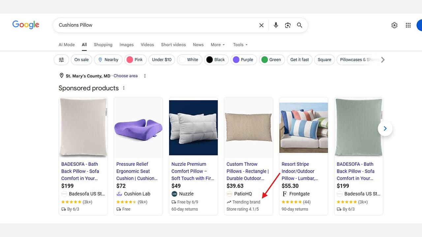Viewport: 422px width, 237px height.
Task: Click the purple seat cushion image
Action: pyautogui.click(x=138, y=128)
